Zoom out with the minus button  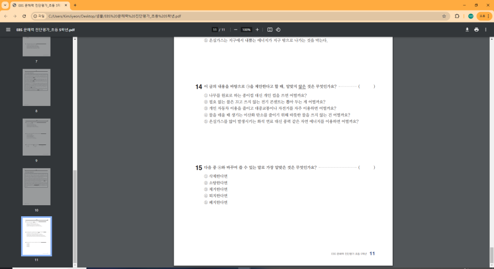[x=236, y=30]
